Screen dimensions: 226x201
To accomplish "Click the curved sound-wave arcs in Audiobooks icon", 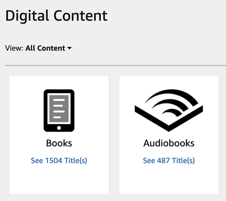I will (x=171, y=102).
